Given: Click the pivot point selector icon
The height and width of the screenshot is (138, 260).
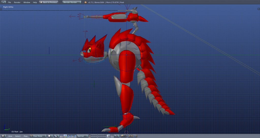Looking at the screenshot, I should point(56,136).
